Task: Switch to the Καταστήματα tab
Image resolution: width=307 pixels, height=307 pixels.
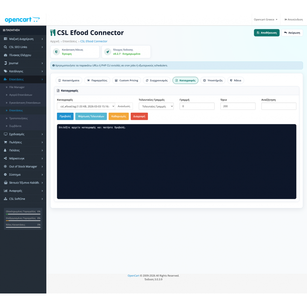Action: click(69, 80)
